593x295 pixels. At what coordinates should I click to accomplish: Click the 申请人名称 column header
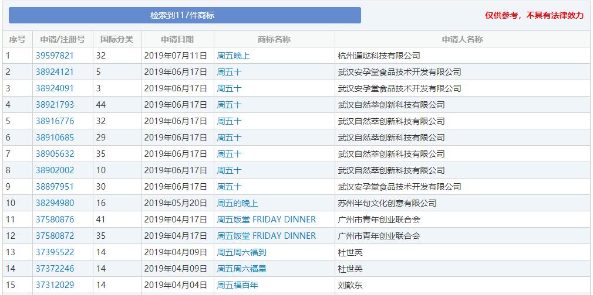(462, 39)
